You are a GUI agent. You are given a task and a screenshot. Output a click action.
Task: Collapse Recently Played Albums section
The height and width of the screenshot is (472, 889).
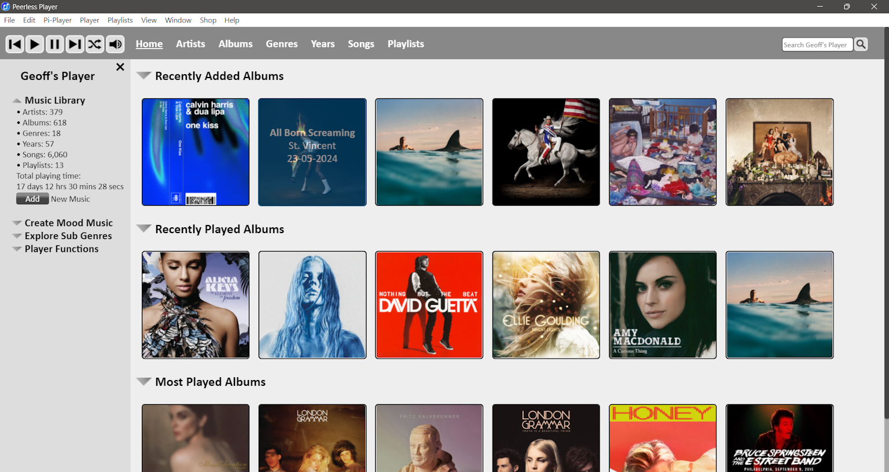click(x=144, y=228)
